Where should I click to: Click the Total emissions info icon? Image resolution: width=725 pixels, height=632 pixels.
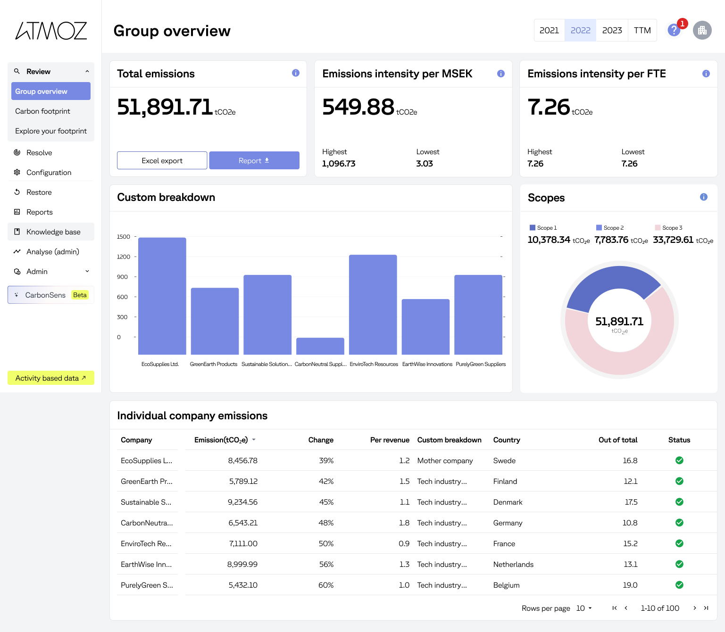pos(296,73)
